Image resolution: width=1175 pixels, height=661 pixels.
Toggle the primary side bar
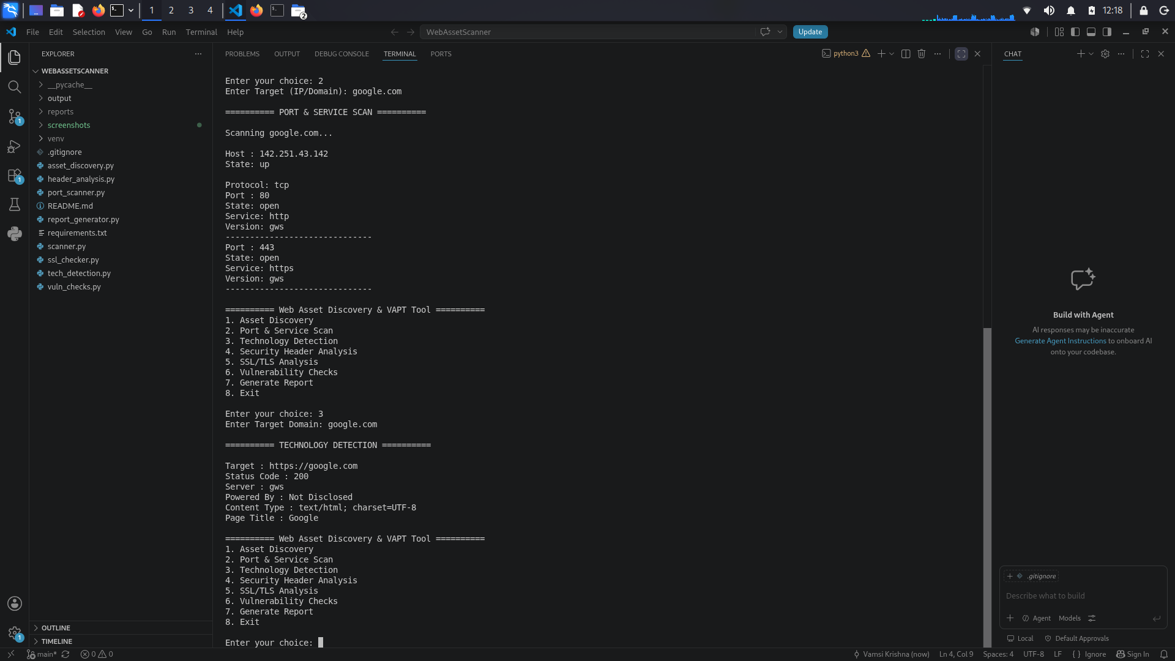tap(1075, 32)
